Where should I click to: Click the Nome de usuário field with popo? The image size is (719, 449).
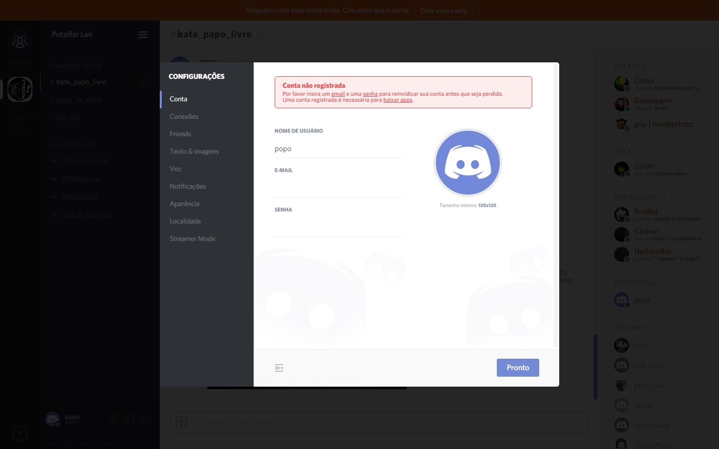[339, 149]
